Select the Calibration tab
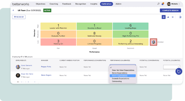The width and height of the screenshot is (185, 101). coord(106,4)
